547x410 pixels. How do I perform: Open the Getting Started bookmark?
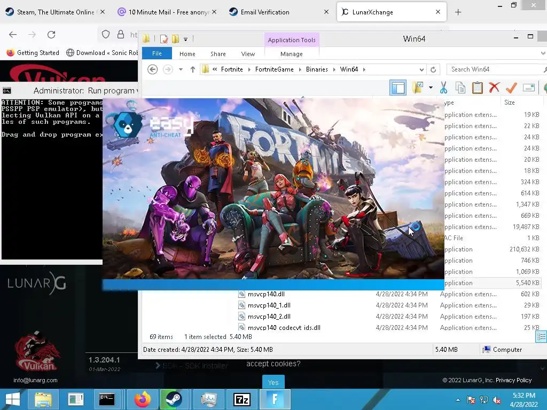click(x=33, y=53)
